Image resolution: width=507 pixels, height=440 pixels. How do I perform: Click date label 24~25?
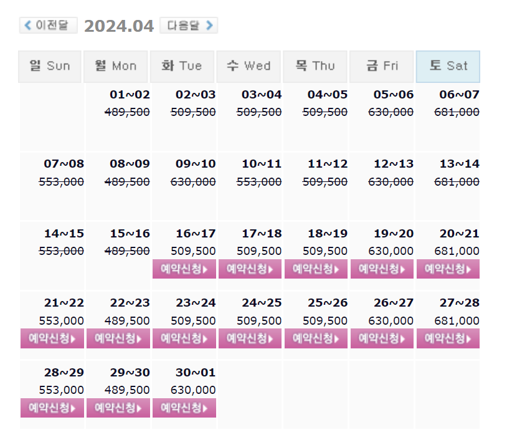tap(262, 303)
